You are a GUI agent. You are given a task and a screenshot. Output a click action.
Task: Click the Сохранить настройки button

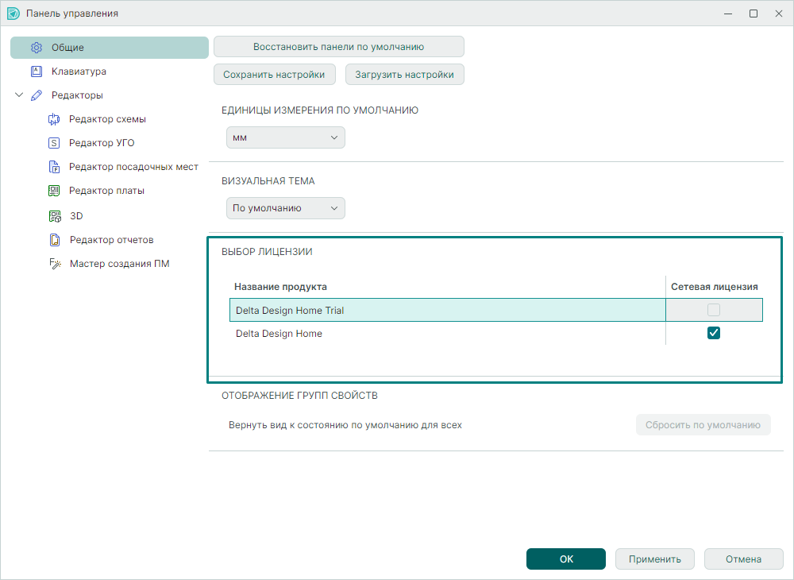click(x=274, y=75)
